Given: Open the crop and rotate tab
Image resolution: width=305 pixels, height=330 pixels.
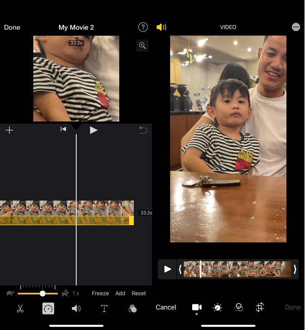Looking at the screenshot, I should (260, 307).
